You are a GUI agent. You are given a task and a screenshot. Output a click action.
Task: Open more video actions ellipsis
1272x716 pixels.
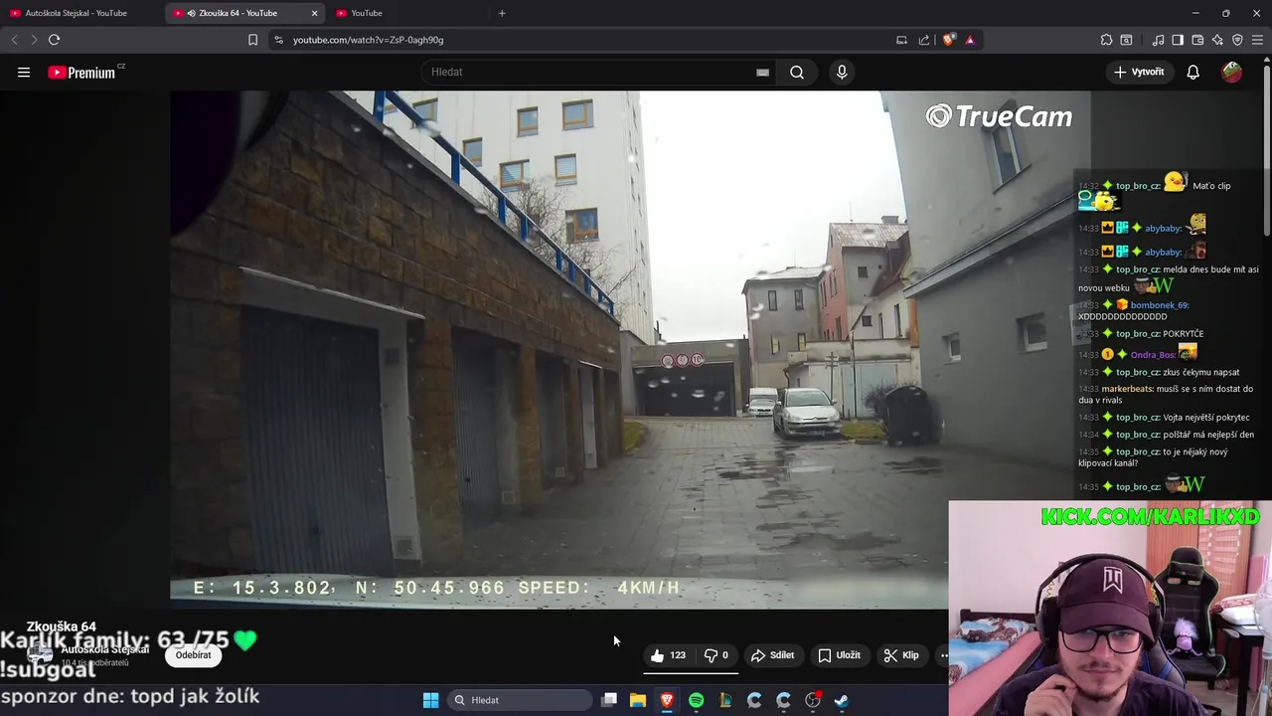(943, 655)
